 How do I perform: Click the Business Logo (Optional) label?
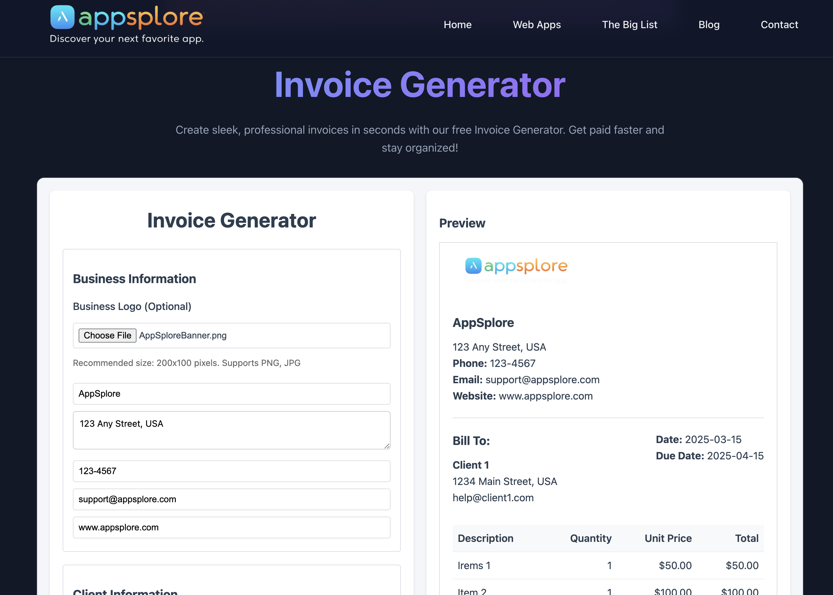(x=132, y=306)
